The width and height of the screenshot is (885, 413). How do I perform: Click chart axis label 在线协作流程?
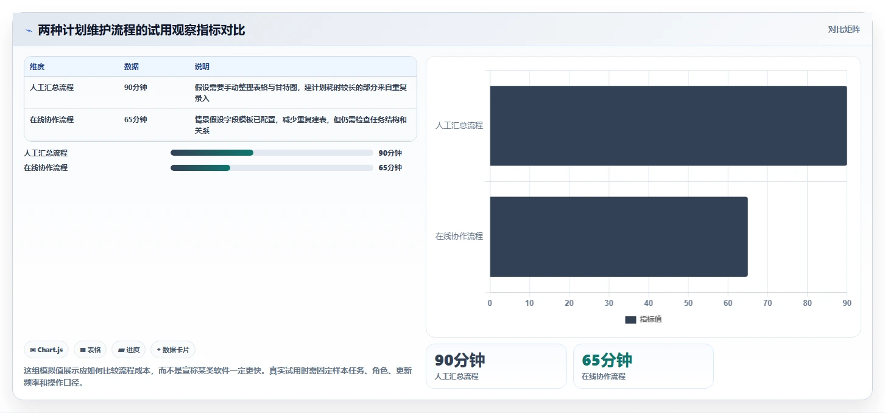click(459, 237)
